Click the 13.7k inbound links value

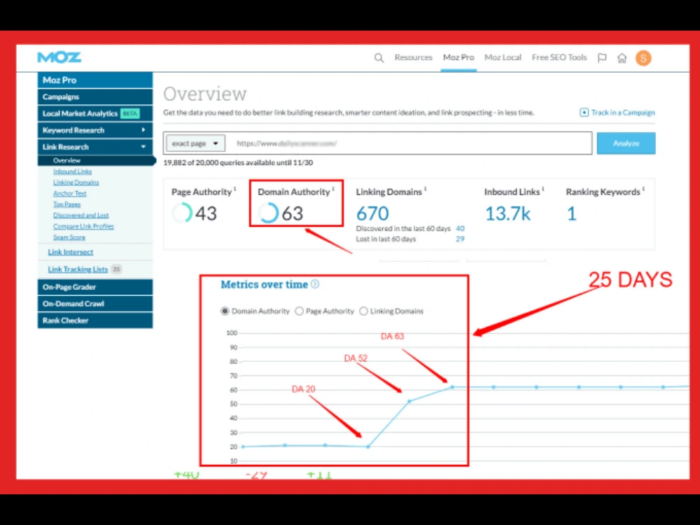(507, 213)
